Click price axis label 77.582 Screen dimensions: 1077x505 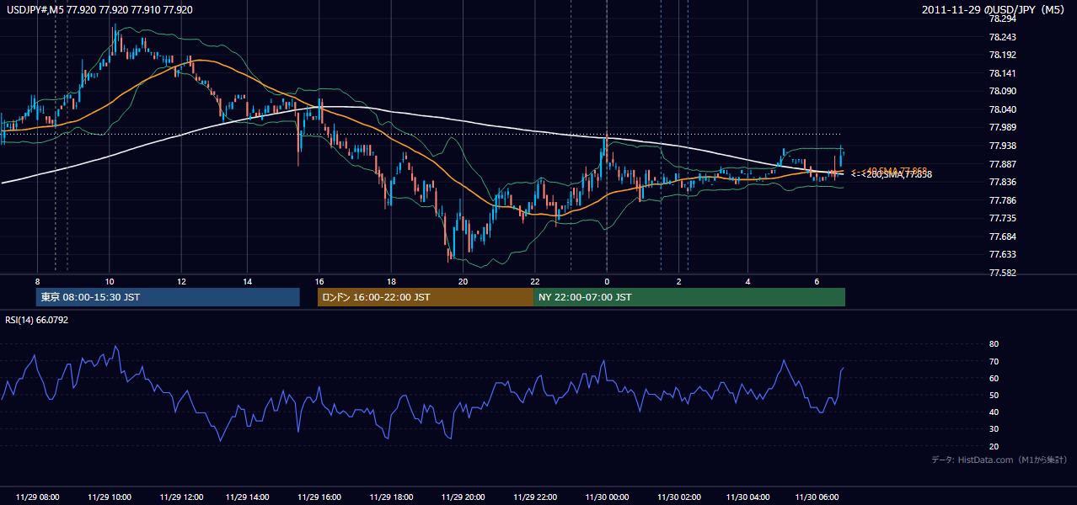coord(1003,273)
